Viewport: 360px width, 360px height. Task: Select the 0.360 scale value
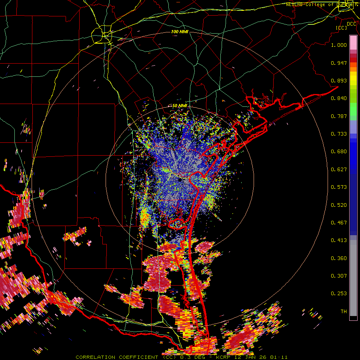339,258
